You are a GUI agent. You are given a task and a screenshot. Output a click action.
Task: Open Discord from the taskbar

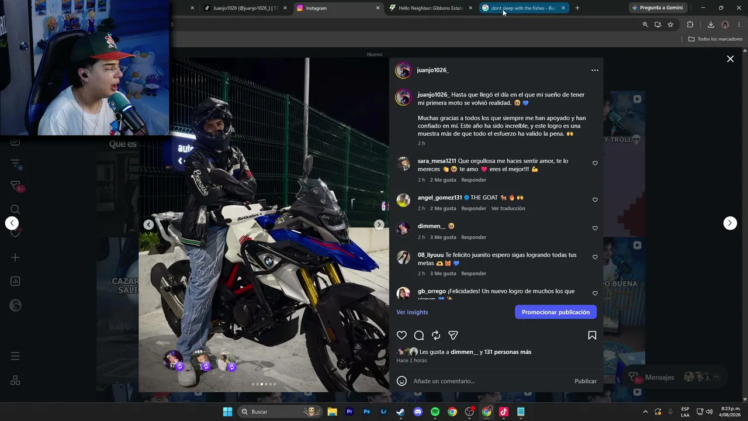point(418,412)
